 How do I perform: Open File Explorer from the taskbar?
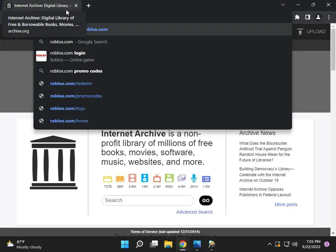tap(168, 244)
